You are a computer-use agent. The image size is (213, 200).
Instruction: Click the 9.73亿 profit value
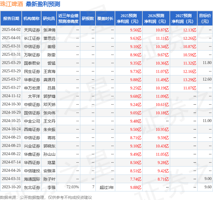click(x=136, y=71)
